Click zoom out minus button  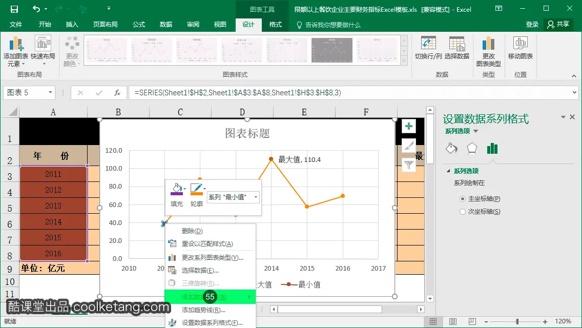click(x=486, y=322)
